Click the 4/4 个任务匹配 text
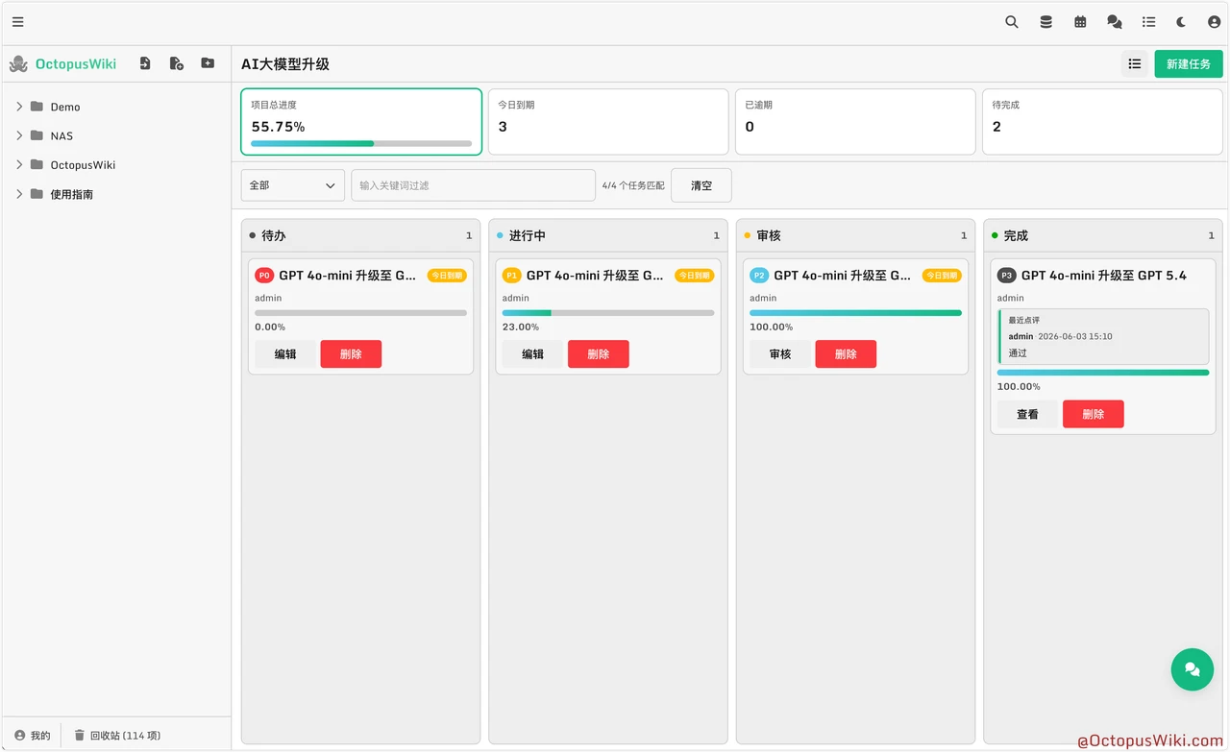This screenshot has width=1230, height=752. pyautogui.click(x=633, y=185)
